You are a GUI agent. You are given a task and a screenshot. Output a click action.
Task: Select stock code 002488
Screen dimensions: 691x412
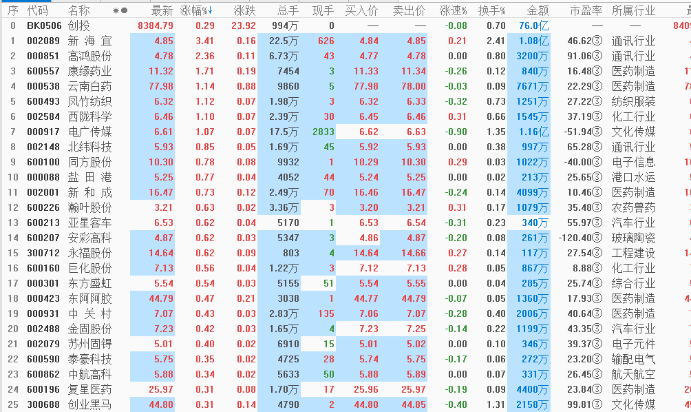pos(43,329)
